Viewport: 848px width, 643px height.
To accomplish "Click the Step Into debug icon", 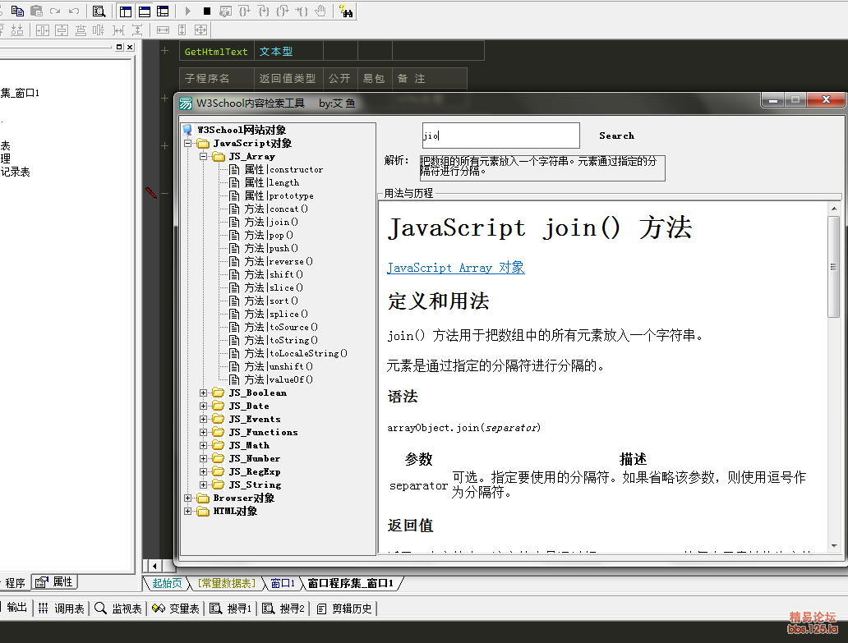I will pos(264,11).
